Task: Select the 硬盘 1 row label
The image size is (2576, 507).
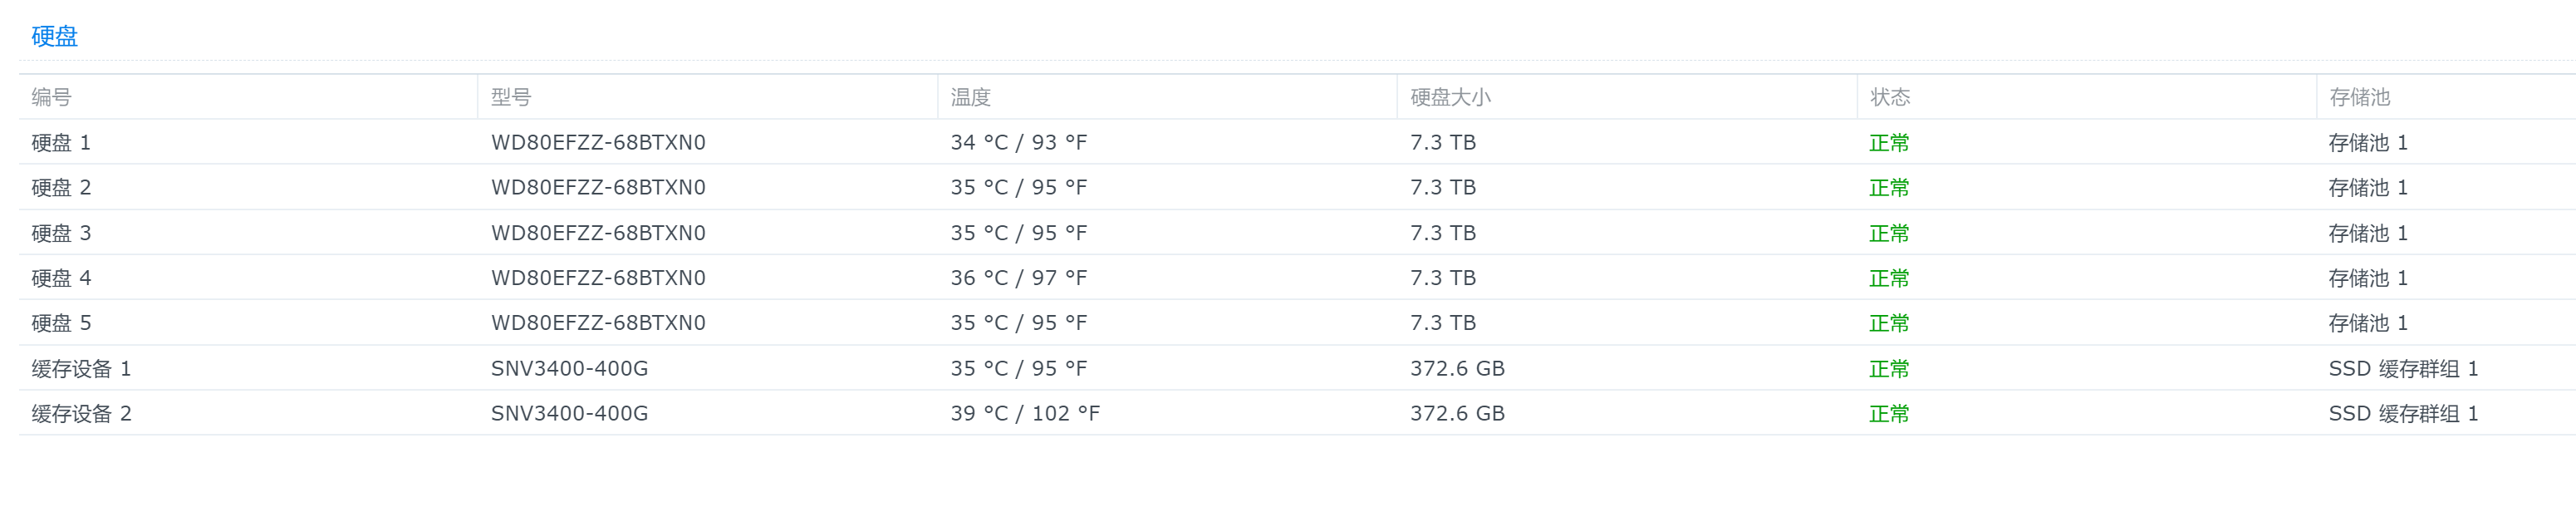Action: [x=61, y=142]
